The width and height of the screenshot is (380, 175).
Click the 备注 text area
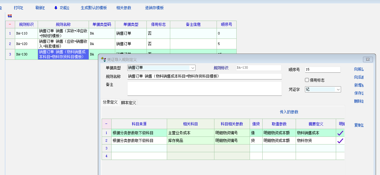(205, 88)
